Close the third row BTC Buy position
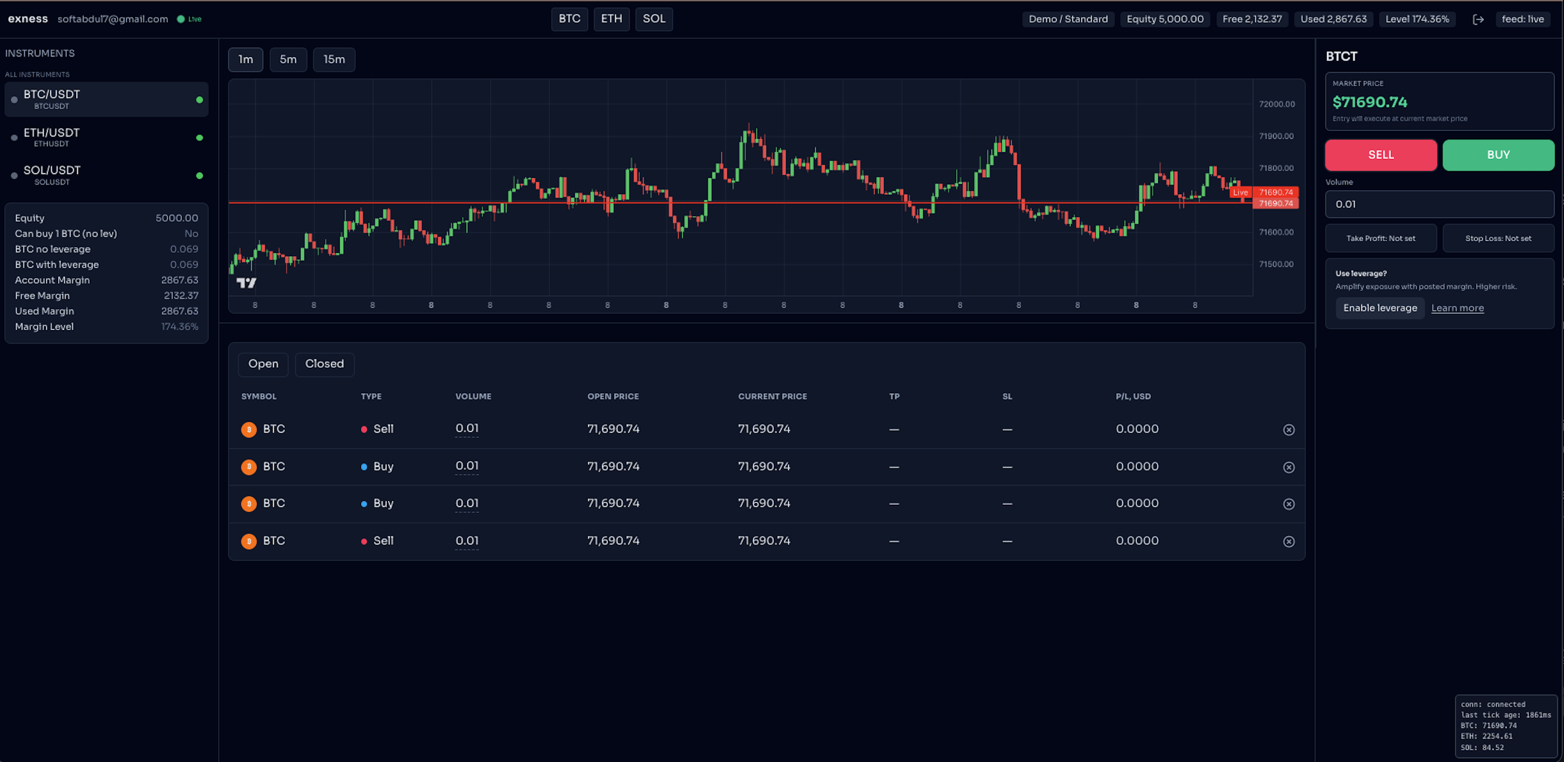Screen dimensions: 1564x762 click(1289, 504)
